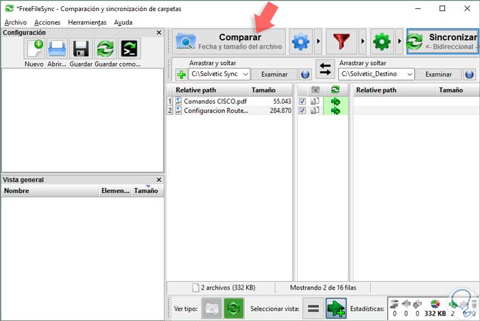The image size is (480, 321).
Task: Switch view type to green action icon
Action: [234, 309]
